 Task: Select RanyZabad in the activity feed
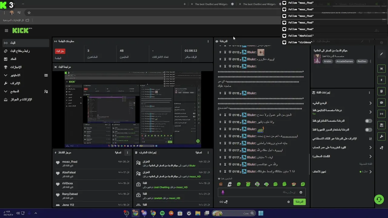pos(70,194)
